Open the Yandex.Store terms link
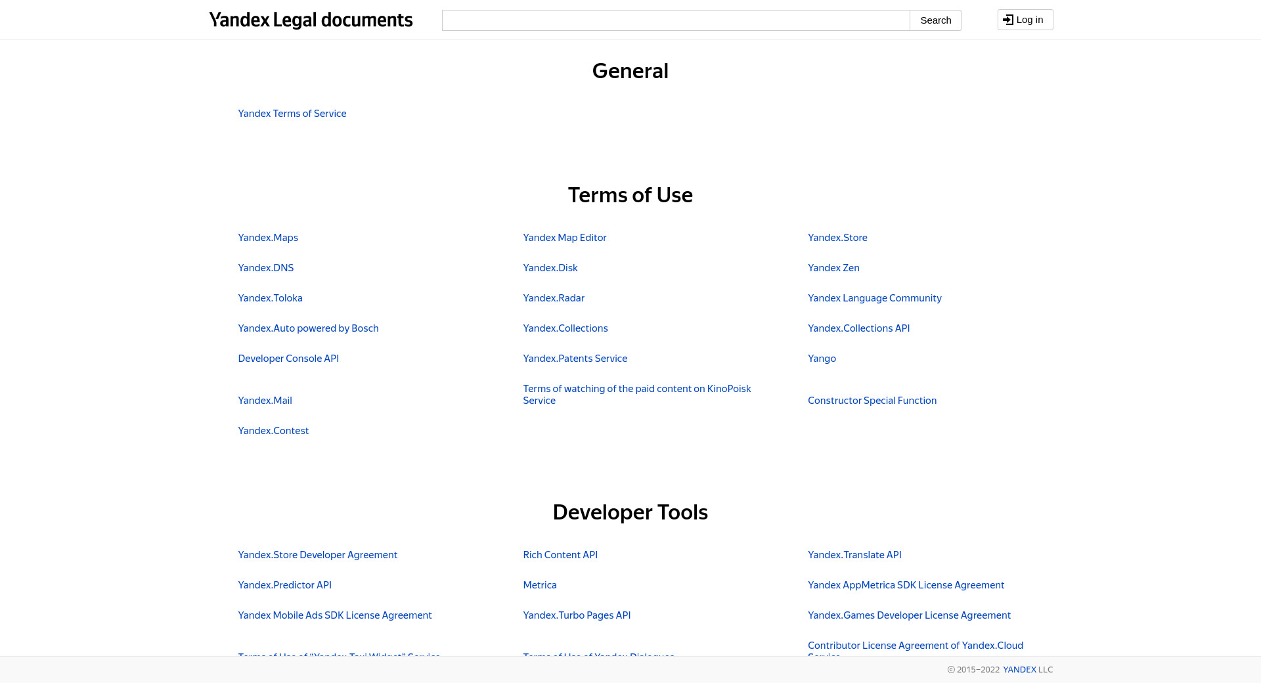This screenshot has width=1261, height=683. (x=837, y=238)
